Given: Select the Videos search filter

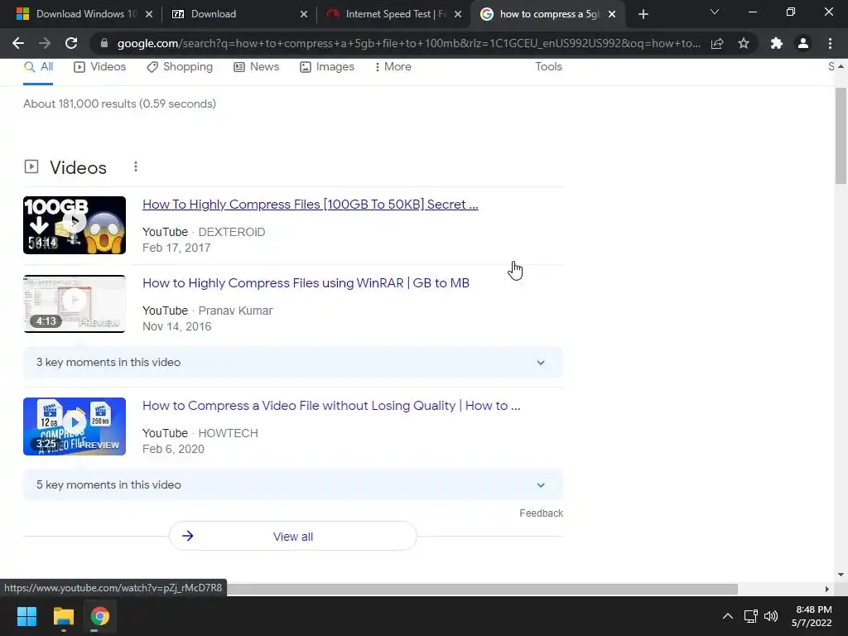Looking at the screenshot, I should click(100, 67).
